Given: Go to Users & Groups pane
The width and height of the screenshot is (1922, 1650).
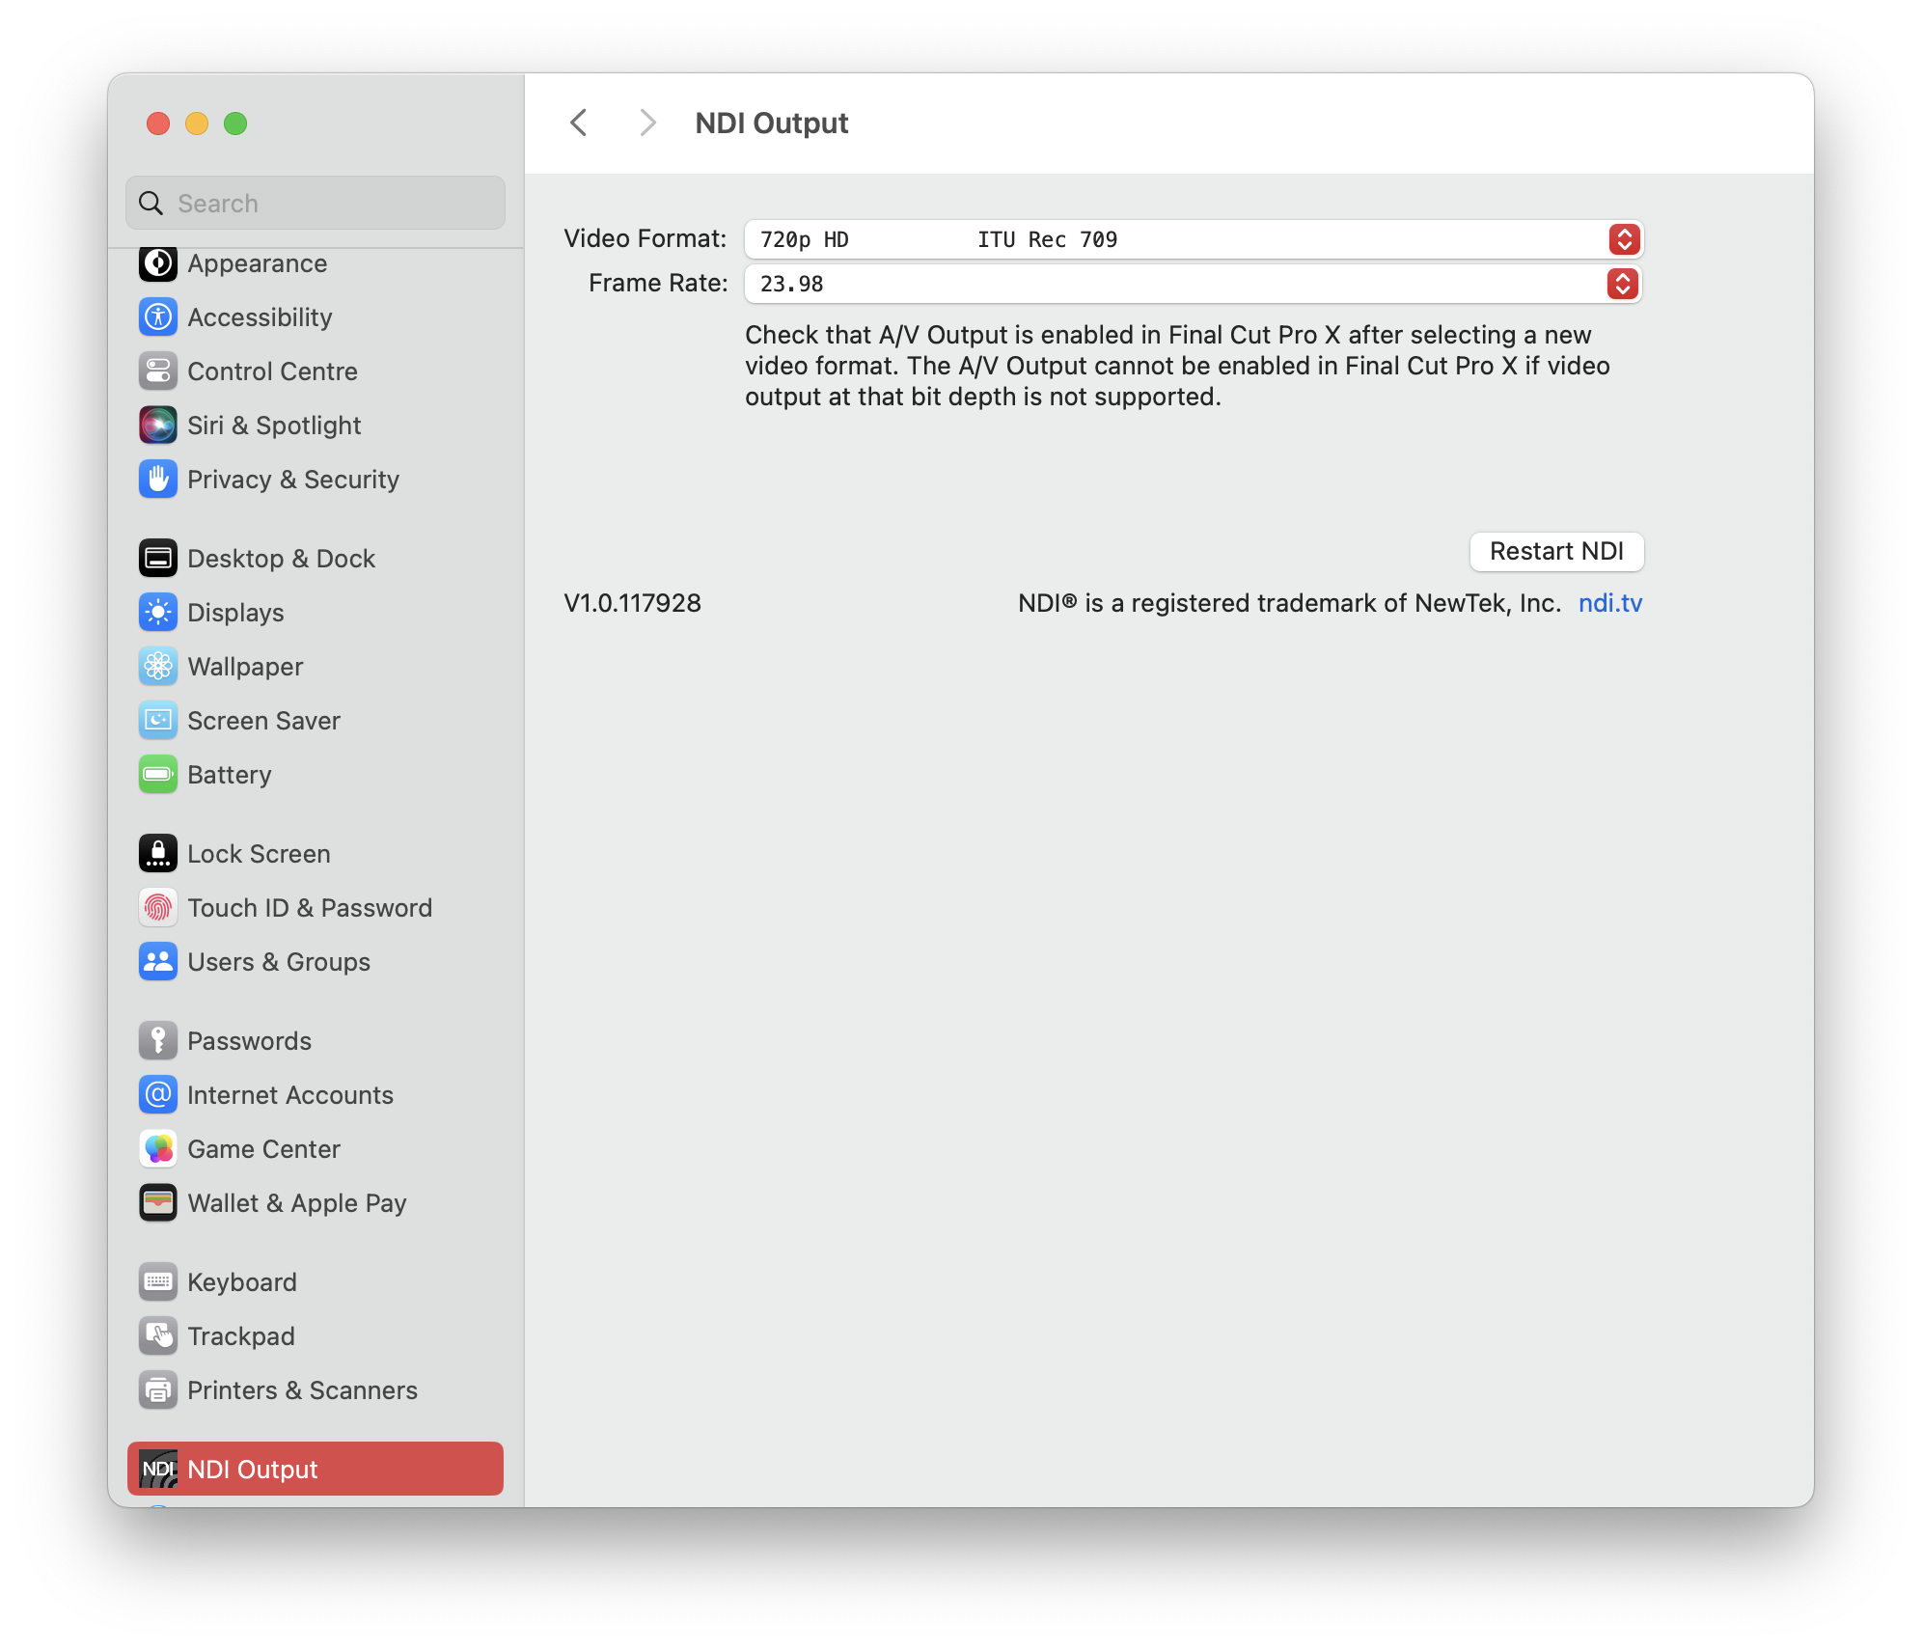Looking at the screenshot, I should [278, 962].
